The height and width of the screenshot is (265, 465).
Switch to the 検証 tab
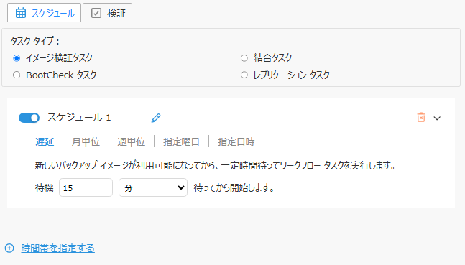[107, 13]
